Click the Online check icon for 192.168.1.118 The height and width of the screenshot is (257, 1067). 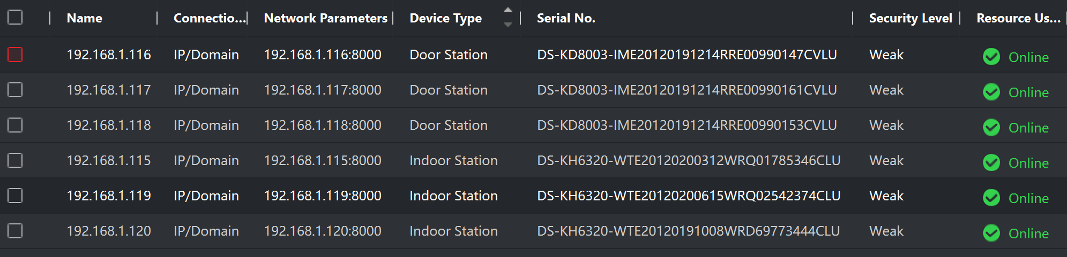[x=991, y=127]
